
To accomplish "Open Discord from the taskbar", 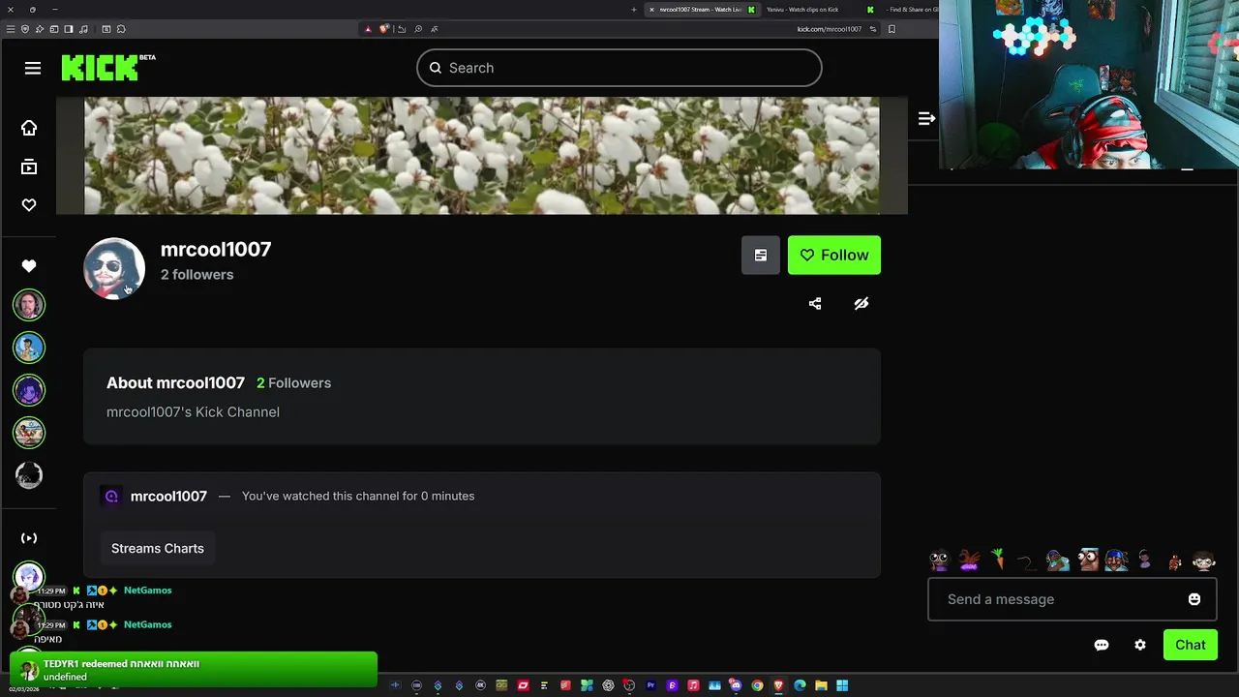I will pos(736,685).
